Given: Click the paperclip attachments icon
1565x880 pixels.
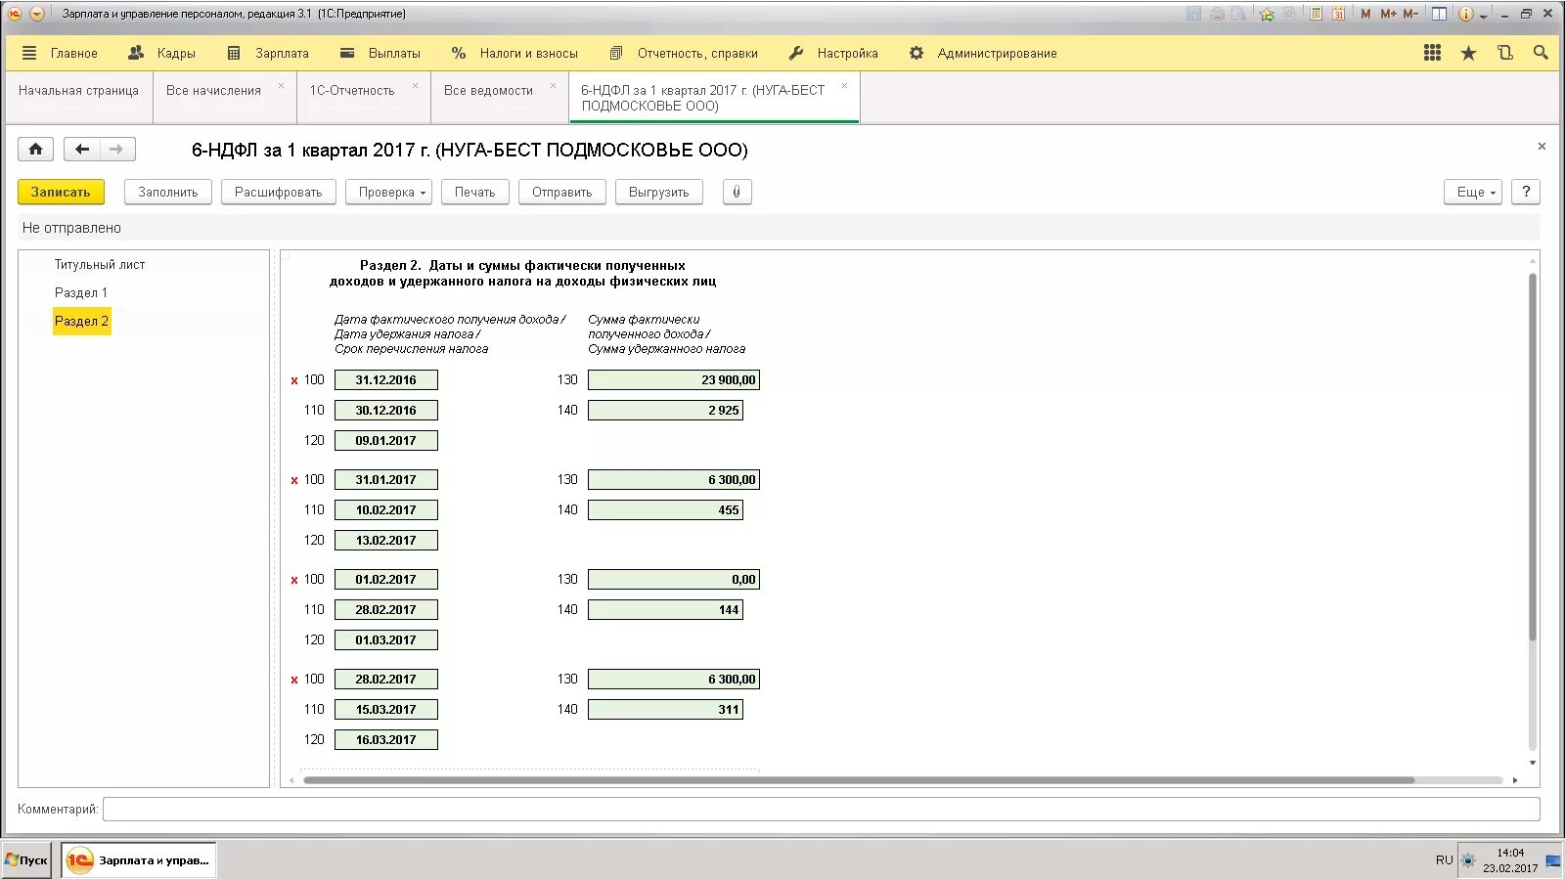Looking at the screenshot, I should pyautogui.click(x=737, y=192).
